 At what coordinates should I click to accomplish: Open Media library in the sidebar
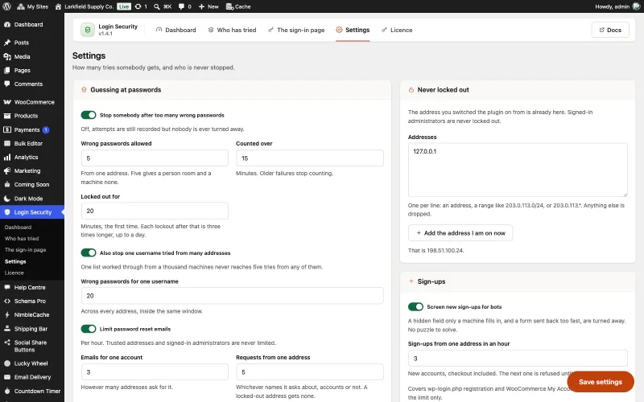tap(32, 56)
